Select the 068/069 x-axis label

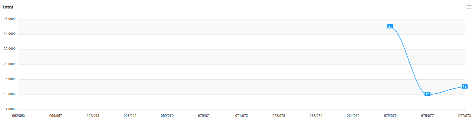130,116
